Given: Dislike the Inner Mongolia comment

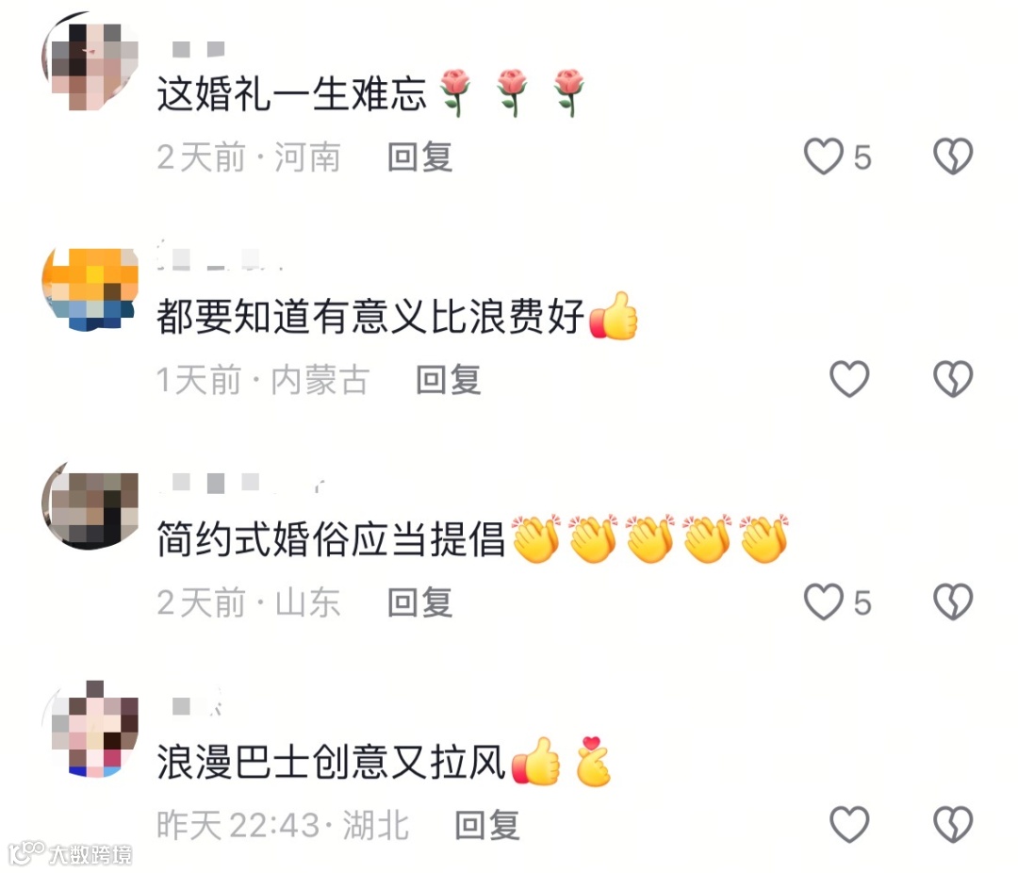Looking at the screenshot, I should [952, 379].
